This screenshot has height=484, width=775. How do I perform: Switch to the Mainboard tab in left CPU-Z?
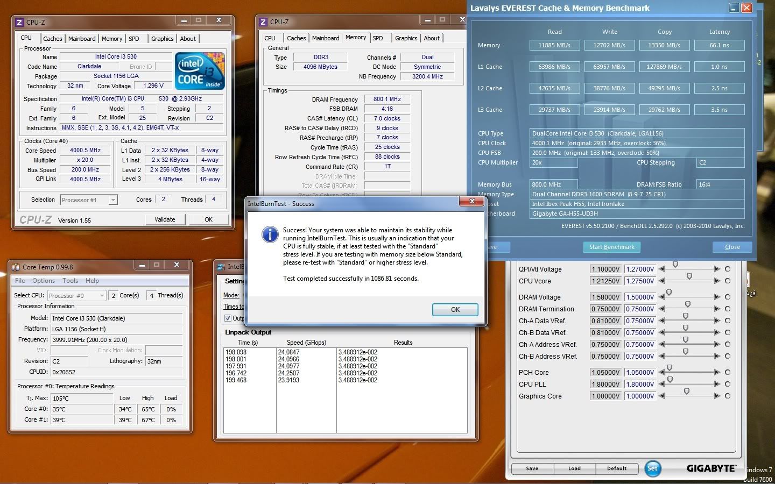point(82,39)
